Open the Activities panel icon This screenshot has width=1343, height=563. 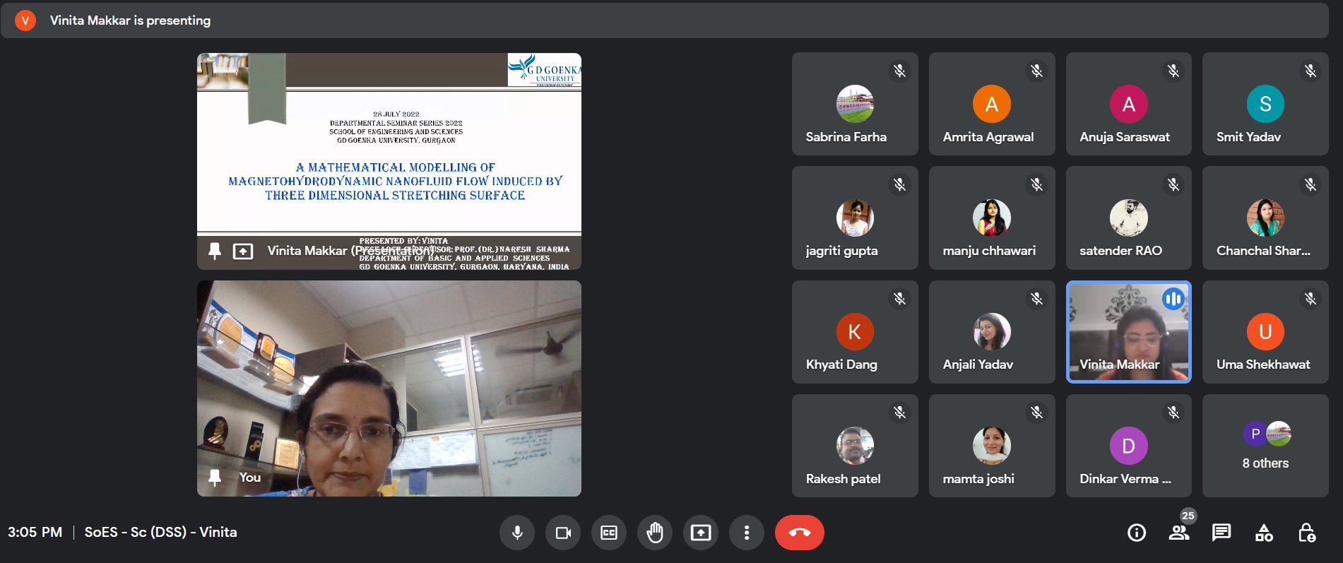pos(1264,533)
